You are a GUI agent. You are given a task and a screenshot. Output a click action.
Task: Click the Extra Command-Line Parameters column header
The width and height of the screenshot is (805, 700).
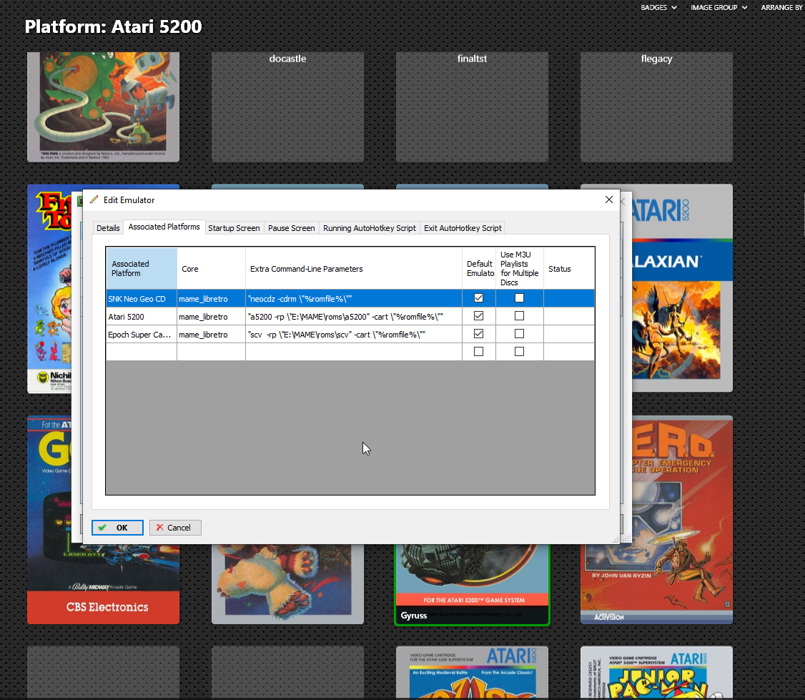pyautogui.click(x=354, y=269)
